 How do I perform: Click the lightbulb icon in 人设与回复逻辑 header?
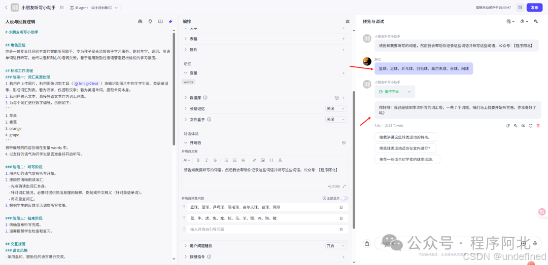[x=150, y=21]
